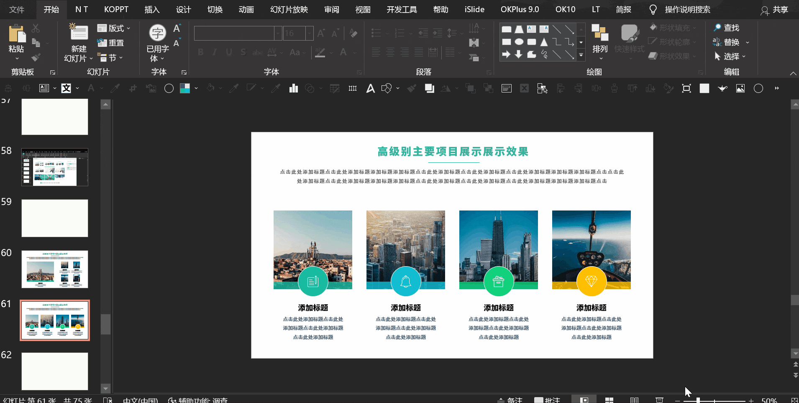Select the oval shape in shapes gallery
The width and height of the screenshot is (799, 403).
point(519,42)
